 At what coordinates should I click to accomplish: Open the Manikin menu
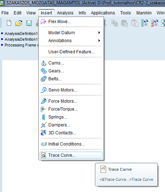[x=144, y=13]
